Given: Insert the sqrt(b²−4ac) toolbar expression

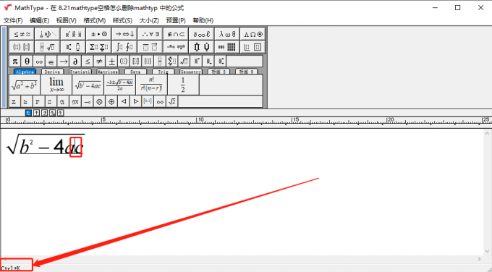Looking at the screenshot, I should (88, 85).
